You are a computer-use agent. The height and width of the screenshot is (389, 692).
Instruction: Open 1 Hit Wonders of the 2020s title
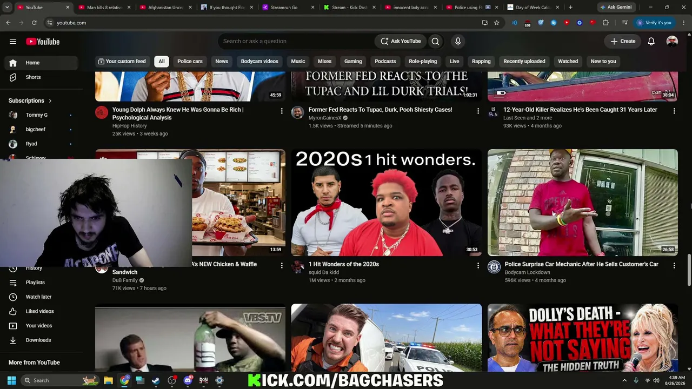click(344, 264)
